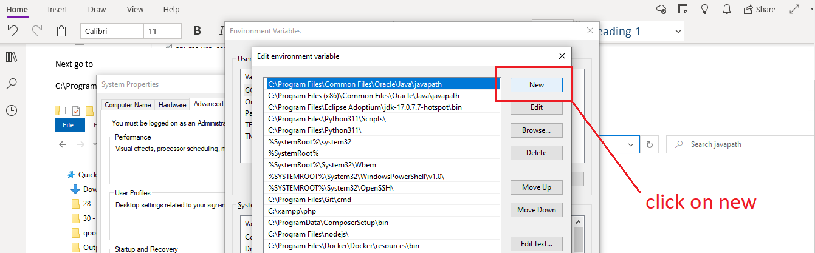Open the Calibri font name box
The height and width of the screenshot is (253, 815).
point(112,31)
